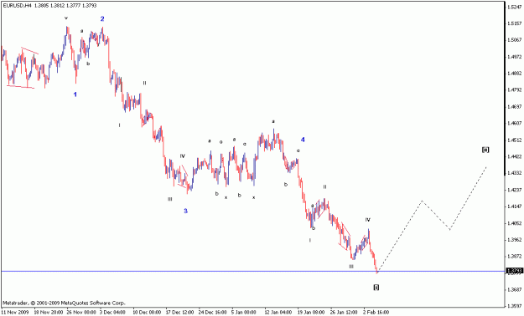Click the 1.5067 price scale value
This screenshot has width=524, height=316.
pyautogui.click(x=515, y=40)
